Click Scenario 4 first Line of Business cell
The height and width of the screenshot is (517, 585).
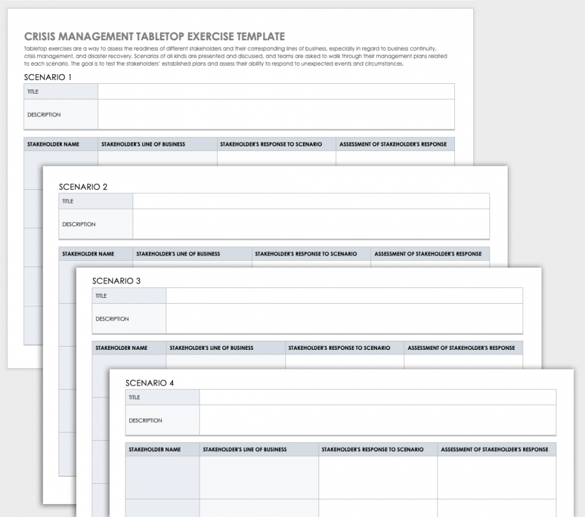[259, 477]
